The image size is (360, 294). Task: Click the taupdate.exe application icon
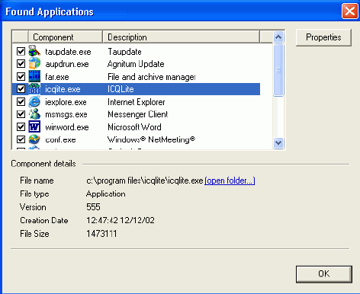(34, 51)
